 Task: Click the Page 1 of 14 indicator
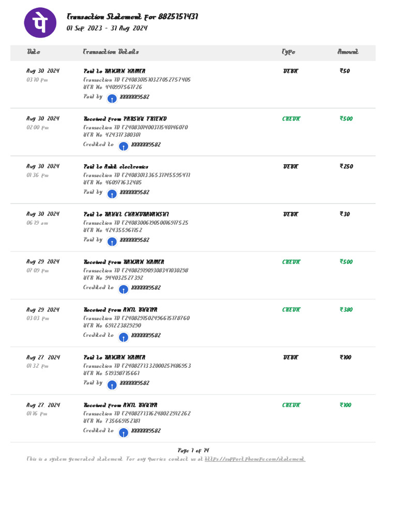tap(193, 450)
